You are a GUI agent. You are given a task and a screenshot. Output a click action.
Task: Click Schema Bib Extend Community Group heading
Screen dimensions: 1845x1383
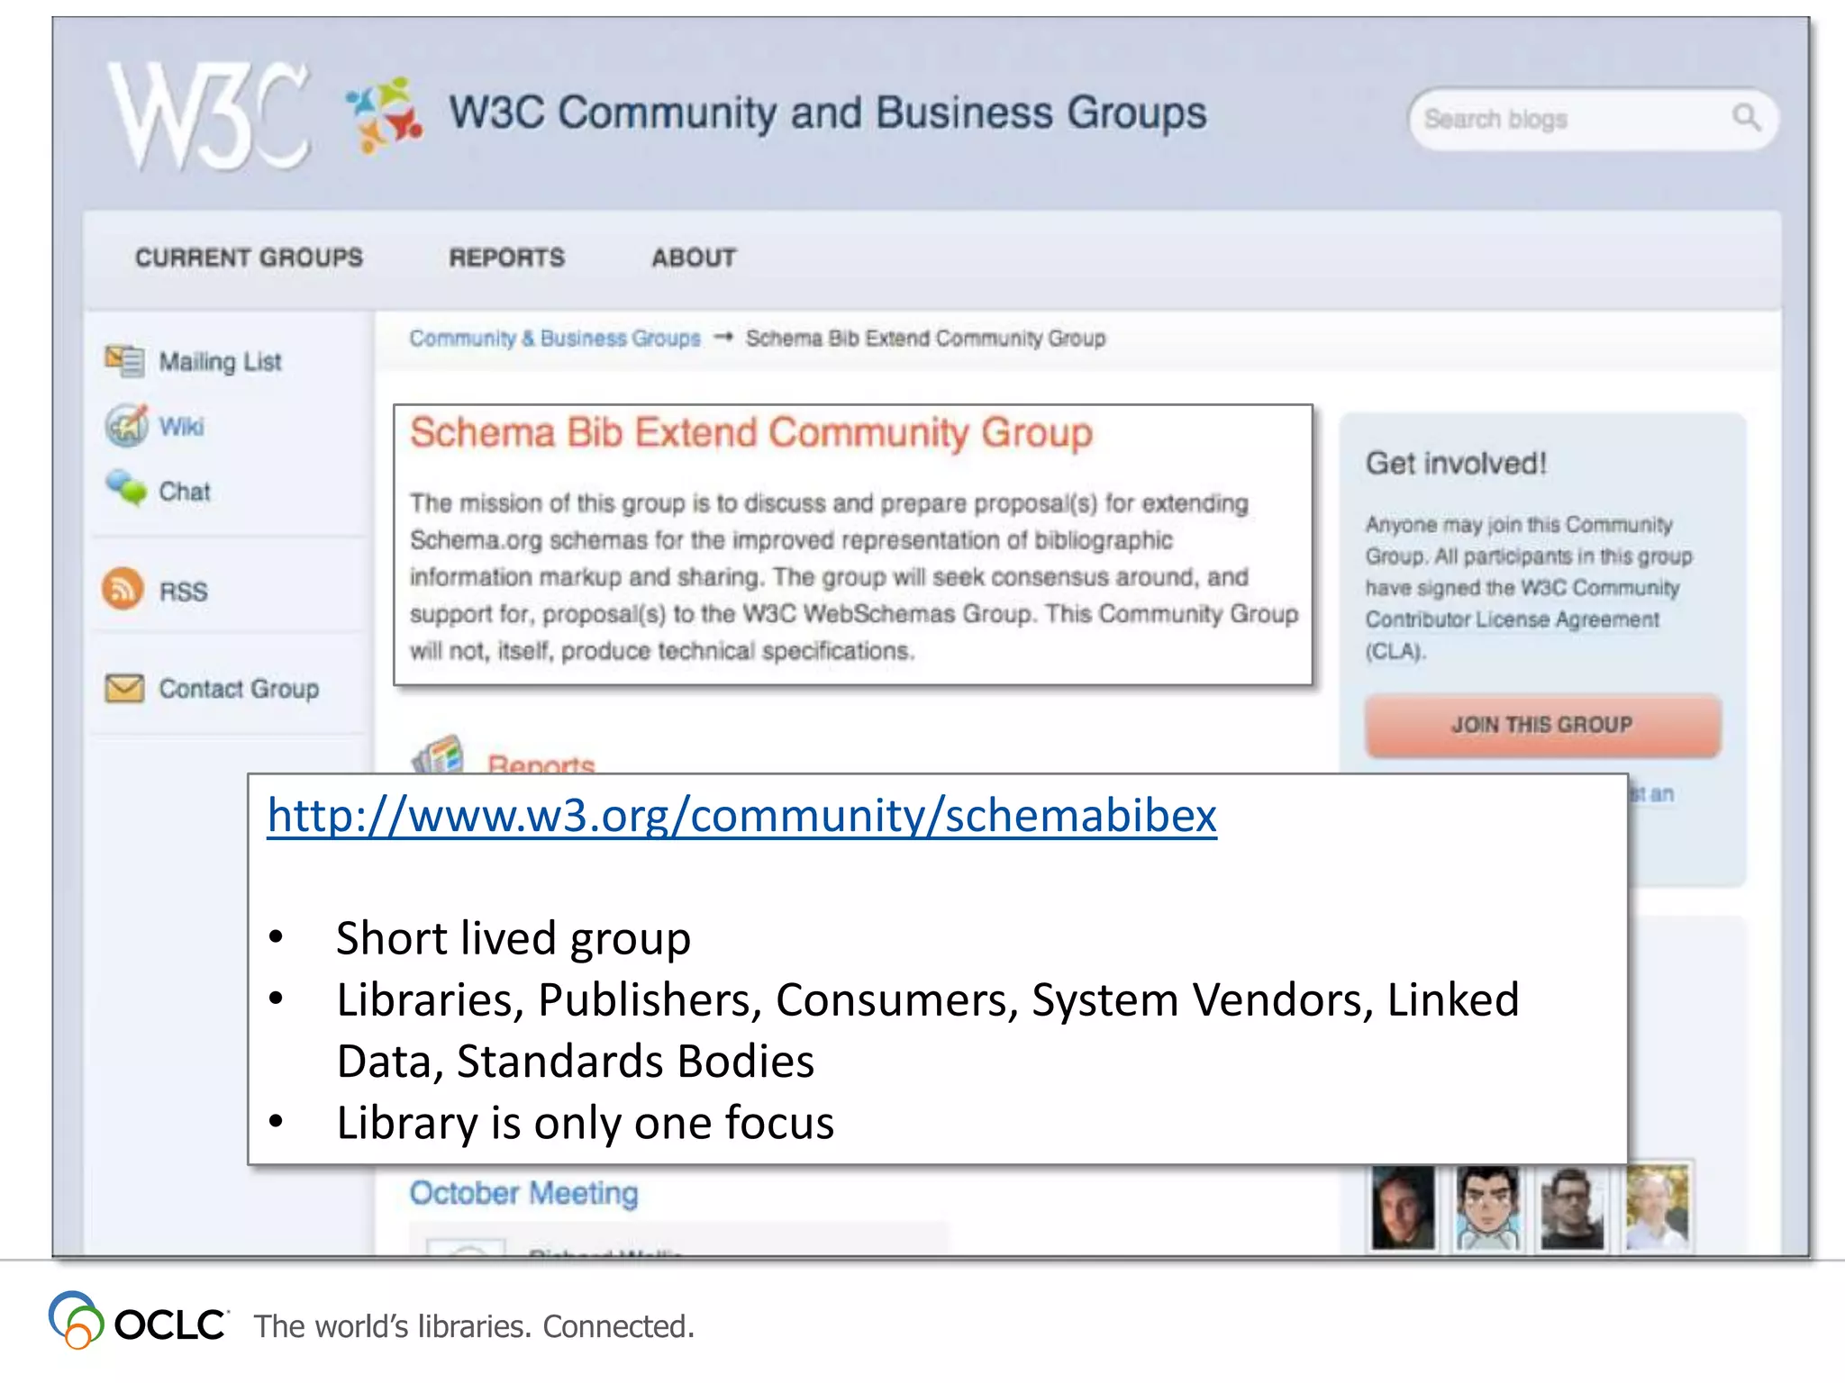pos(750,433)
